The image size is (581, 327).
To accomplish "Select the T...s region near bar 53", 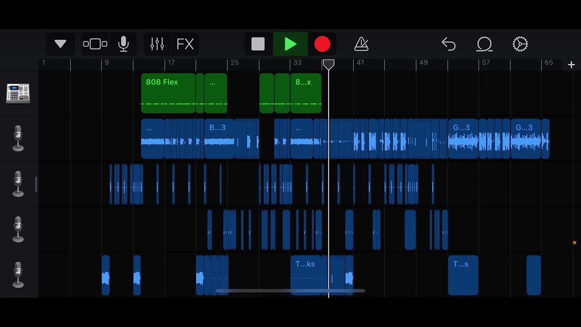I will click(463, 275).
